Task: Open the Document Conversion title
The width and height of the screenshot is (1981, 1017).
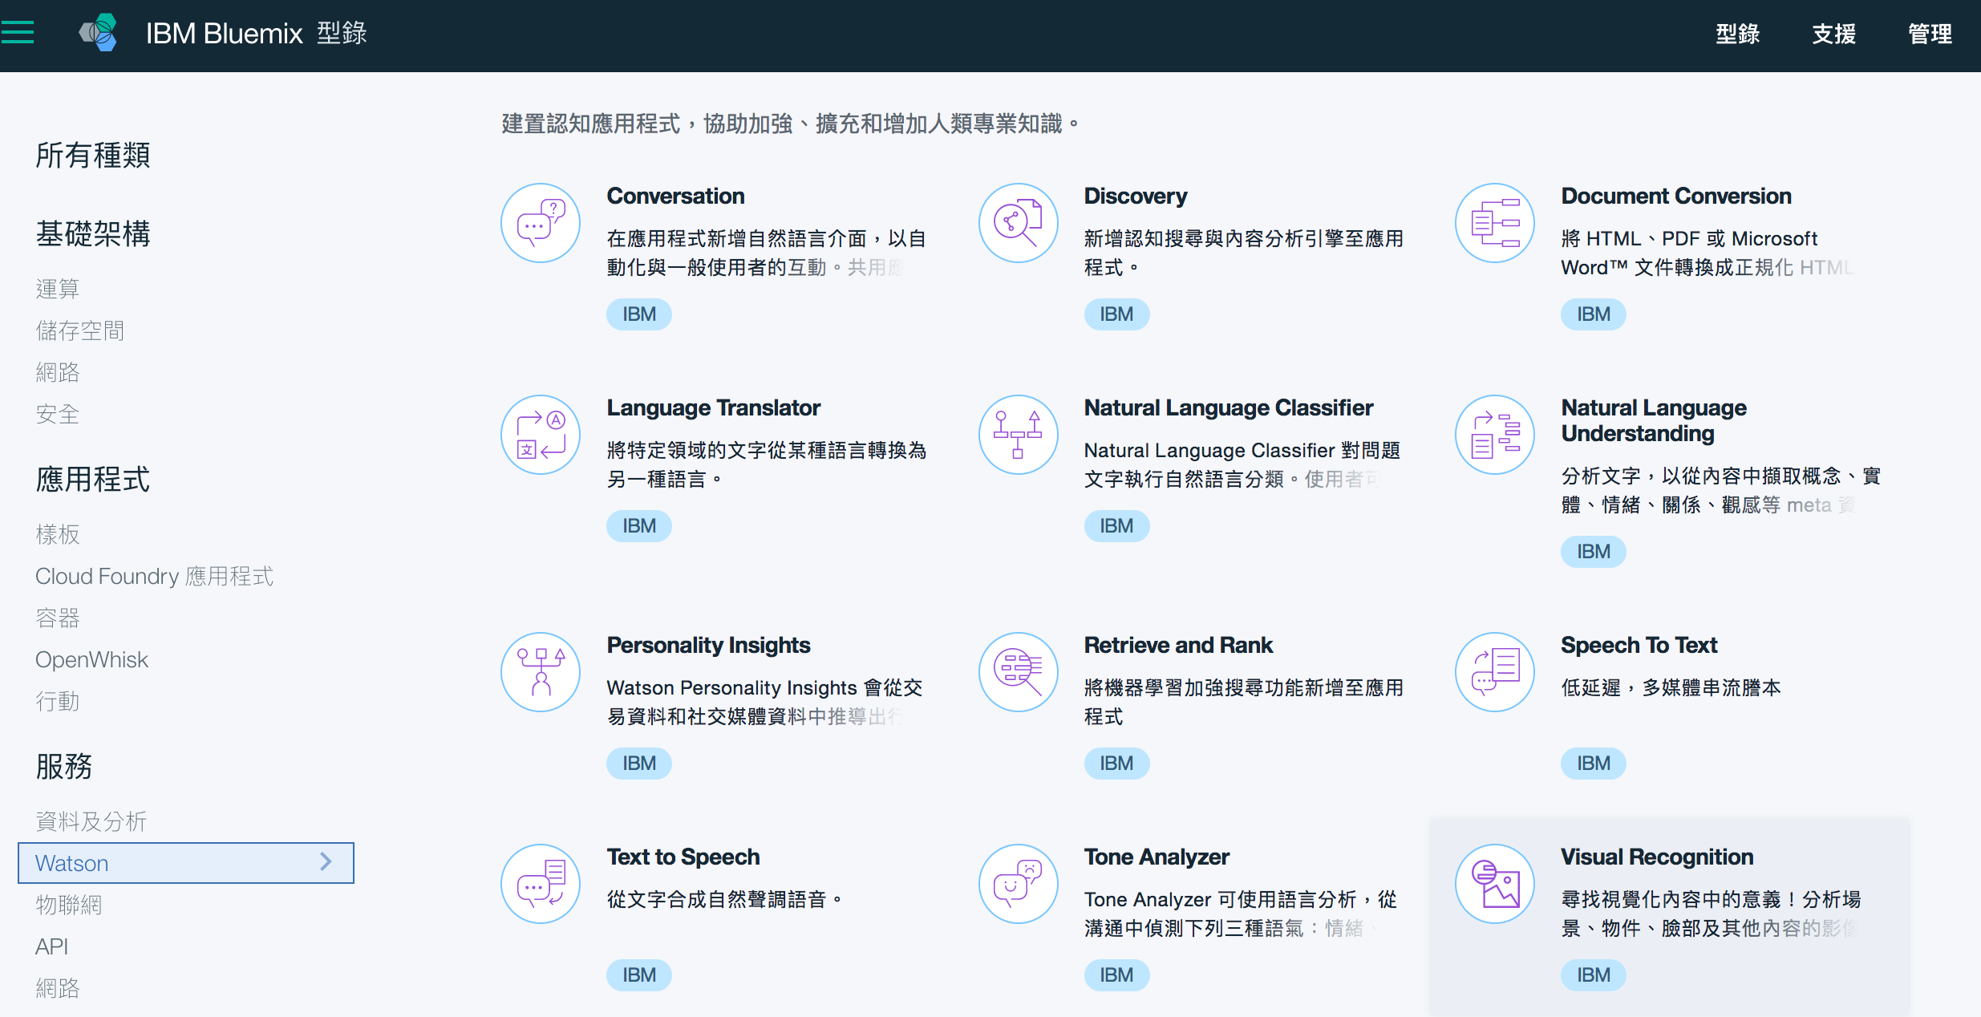Action: coord(1676,196)
